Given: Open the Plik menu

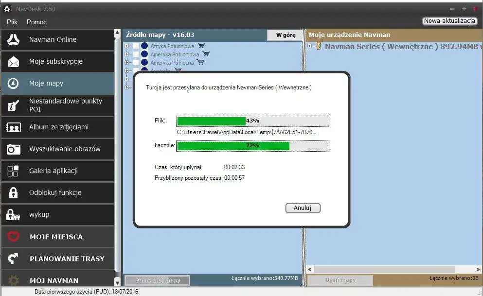Looking at the screenshot, I should [12, 22].
